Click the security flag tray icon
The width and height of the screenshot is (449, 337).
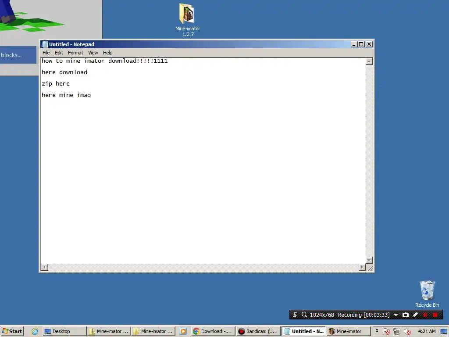click(386, 331)
